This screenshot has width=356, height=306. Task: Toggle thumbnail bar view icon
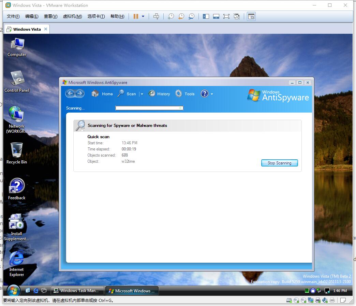(216, 16)
